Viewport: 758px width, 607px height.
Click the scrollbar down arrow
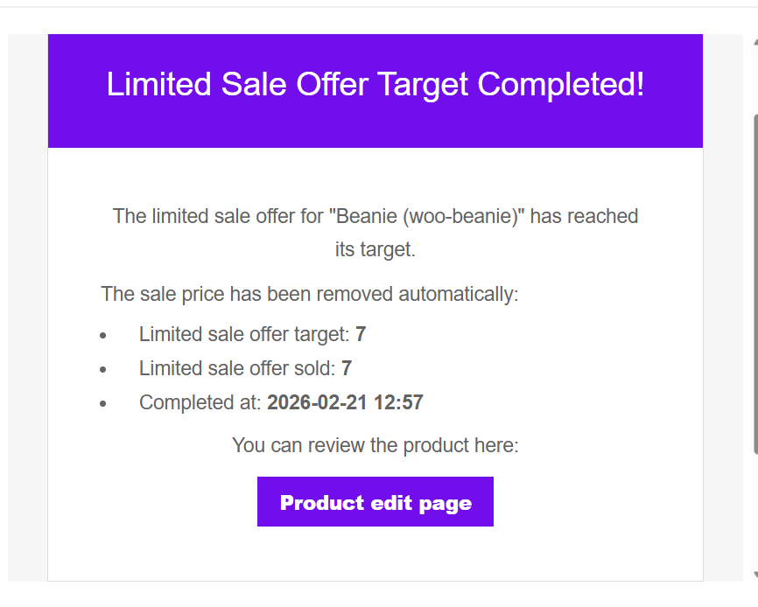pos(754,575)
